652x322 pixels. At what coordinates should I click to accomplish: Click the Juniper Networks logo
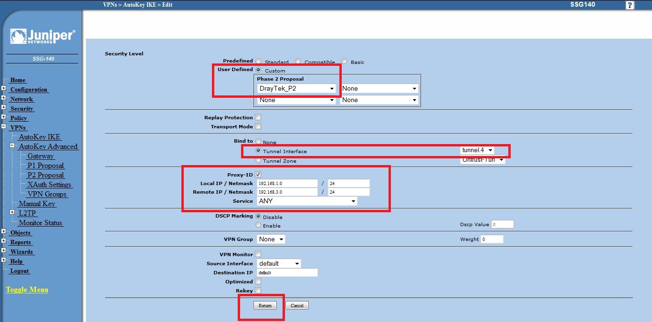click(x=42, y=37)
